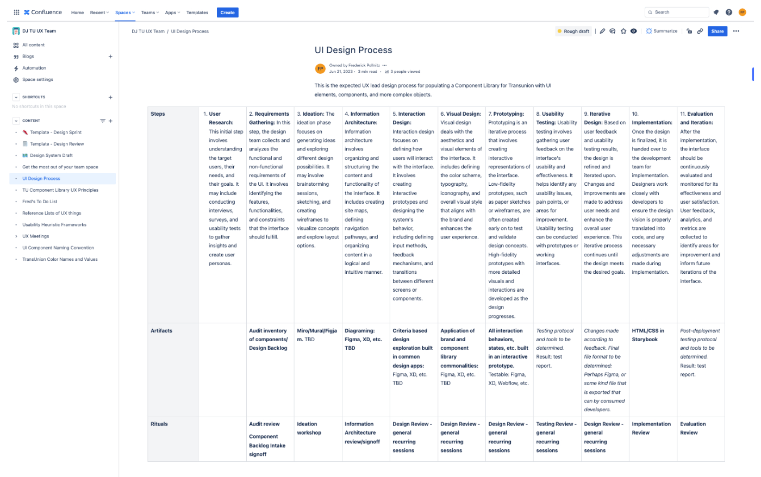This screenshot has width=761, height=477.
Task: Open page restrictions padlock icon
Action: (689, 32)
